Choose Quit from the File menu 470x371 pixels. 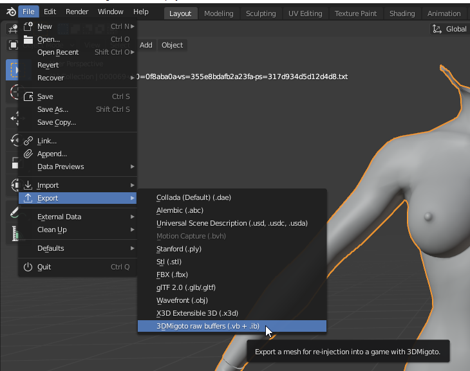click(x=78, y=266)
